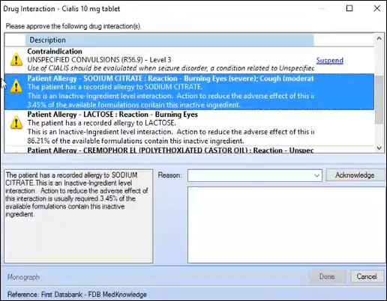Click the interaction list scrollbar thumb
The image size is (387, 301).
379,100
